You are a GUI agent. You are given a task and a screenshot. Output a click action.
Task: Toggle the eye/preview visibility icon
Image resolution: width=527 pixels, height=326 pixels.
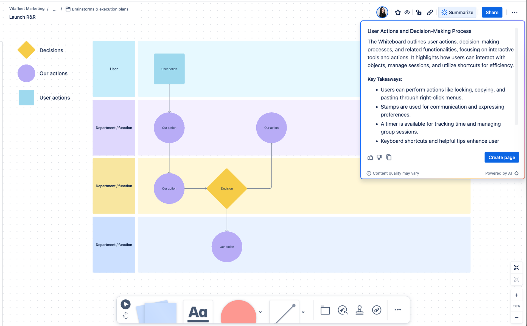click(x=407, y=12)
